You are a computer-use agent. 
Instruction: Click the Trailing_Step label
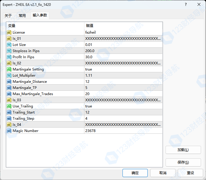coord(23,119)
